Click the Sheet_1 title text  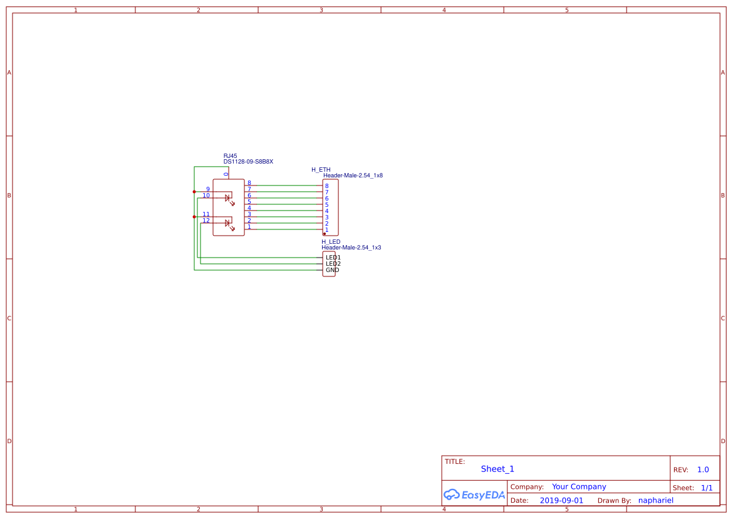pos(497,469)
